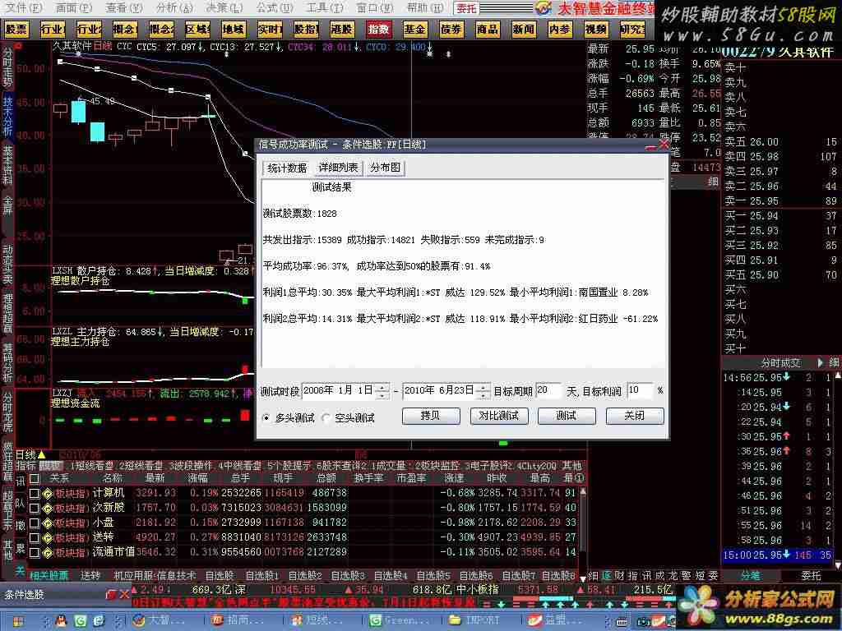Expand the 日线 period selector triangle

pos(41,455)
